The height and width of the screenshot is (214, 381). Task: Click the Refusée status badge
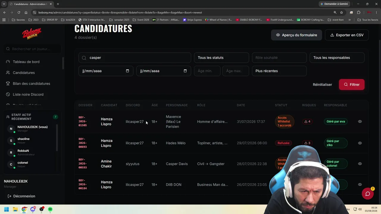click(x=283, y=143)
